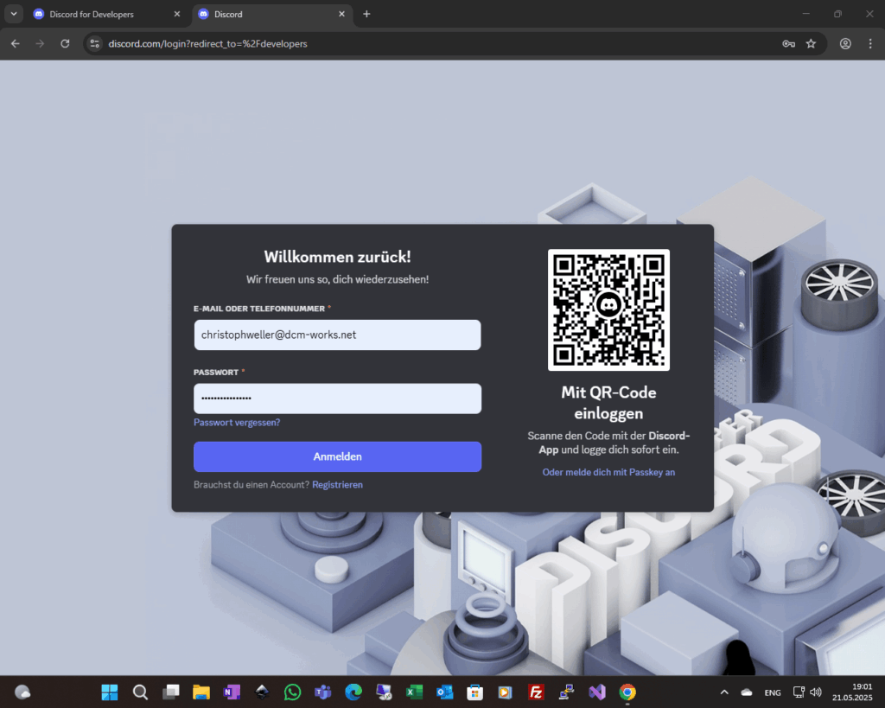Open volume control speaker icon
Viewport: 885px width, 708px height.
click(816, 692)
